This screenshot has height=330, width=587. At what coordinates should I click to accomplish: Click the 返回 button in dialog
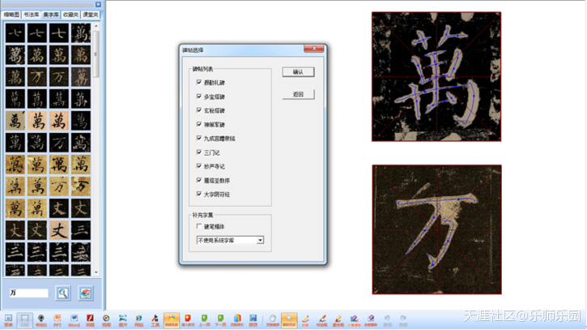[x=298, y=95]
